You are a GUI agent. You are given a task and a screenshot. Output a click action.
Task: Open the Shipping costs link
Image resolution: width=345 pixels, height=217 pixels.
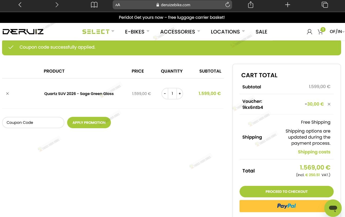coord(314,152)
